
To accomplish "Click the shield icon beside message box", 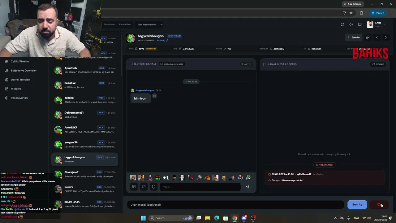I will coord(153,187).
